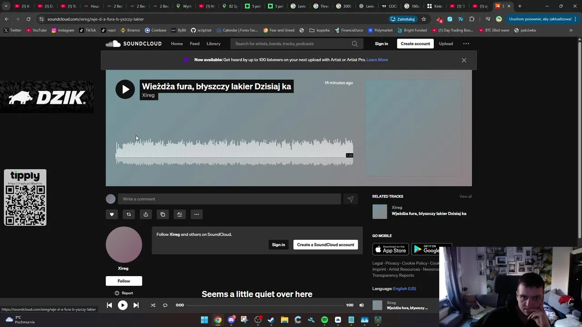Share the track via the share icon
Screen dimensions: 582x327
coord(145,214)
